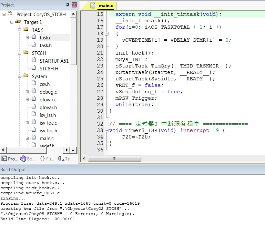Click the task.c file icon

click(34, 36)
